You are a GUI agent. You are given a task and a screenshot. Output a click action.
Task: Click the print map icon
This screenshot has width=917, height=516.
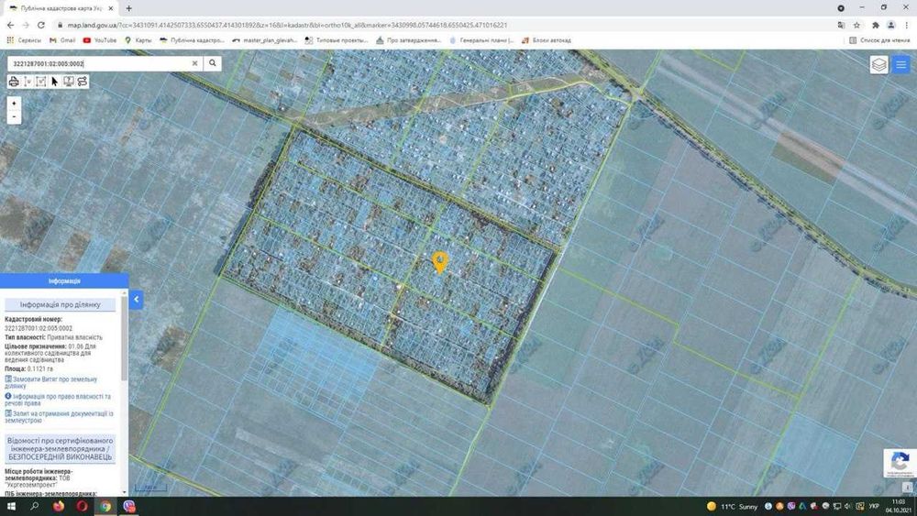pyautogui.click(x=14, y=82)
